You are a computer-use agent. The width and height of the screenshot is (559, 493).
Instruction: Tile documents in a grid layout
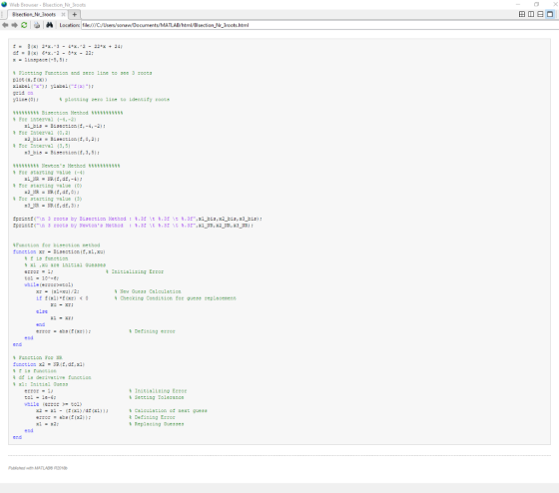point(522,14)
